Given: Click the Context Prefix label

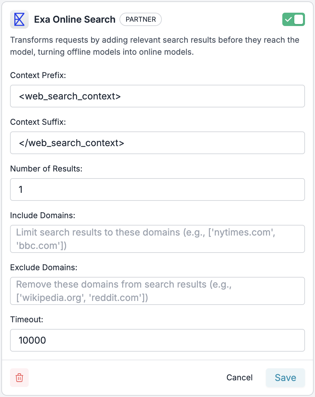Looking at the screenshot, I should pyautogui.click(x=38, y=75).
